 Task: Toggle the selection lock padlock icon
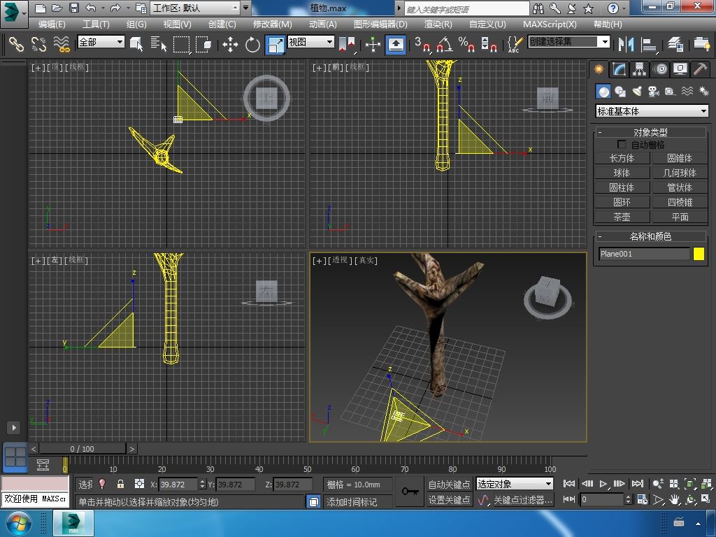120,484
